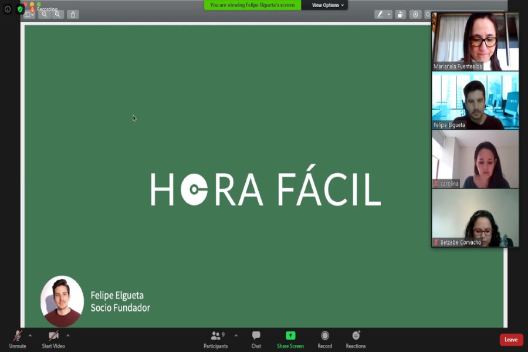Open the View Options menu

tap(327, 5)
